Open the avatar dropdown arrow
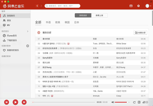153x106 pixels. point(151,6)
